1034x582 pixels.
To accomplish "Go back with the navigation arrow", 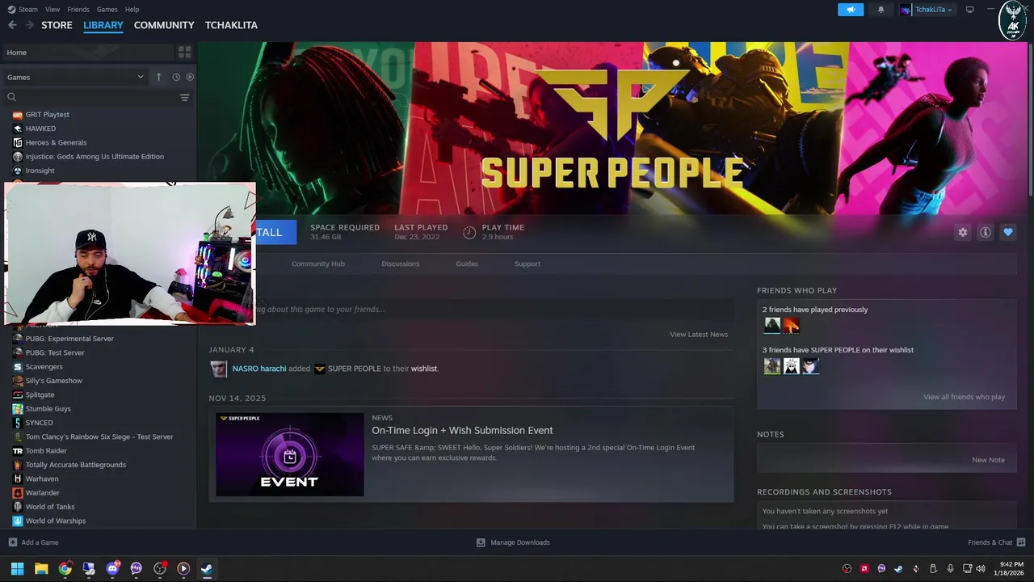I will pos(12,25).
